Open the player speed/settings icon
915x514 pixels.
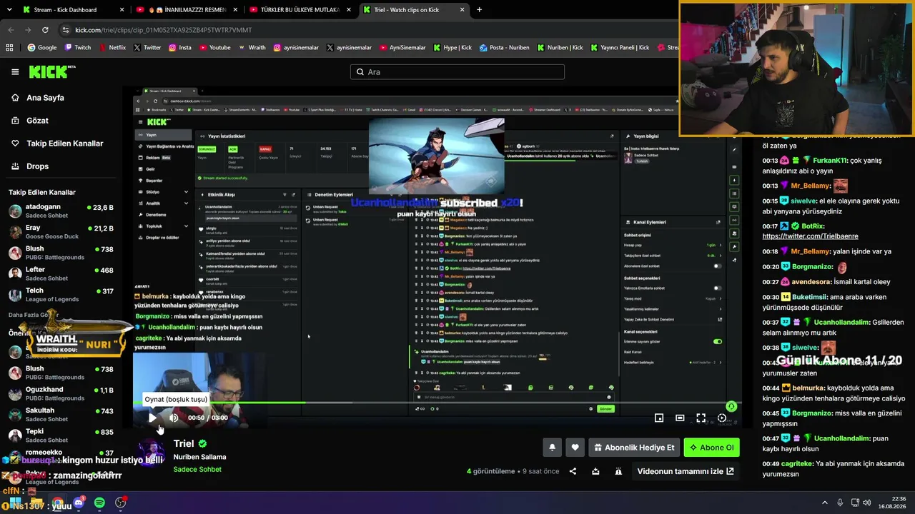tap(722, 418)
